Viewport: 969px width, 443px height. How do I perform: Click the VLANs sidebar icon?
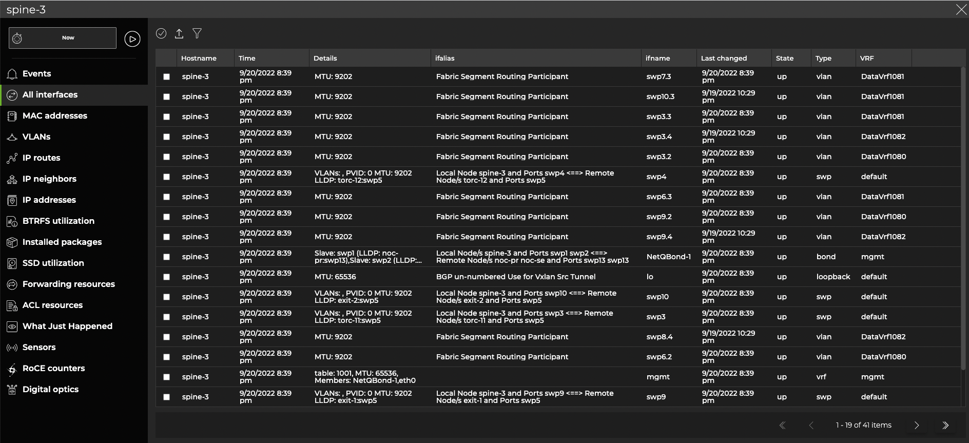point(12,137)
